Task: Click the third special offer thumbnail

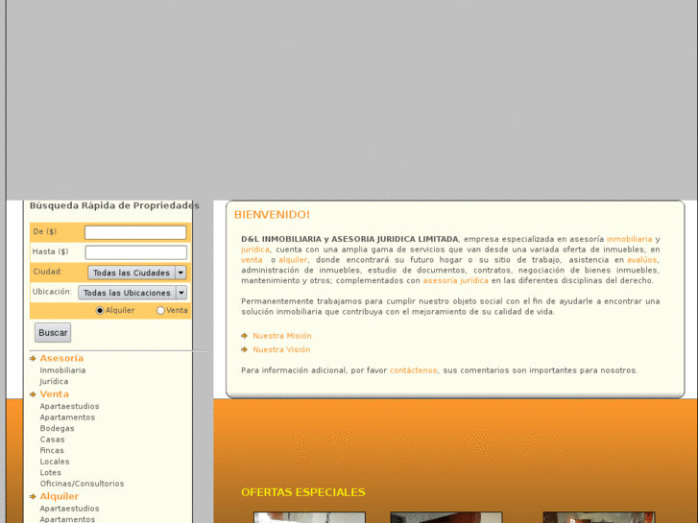Action: tap(599, 517)
